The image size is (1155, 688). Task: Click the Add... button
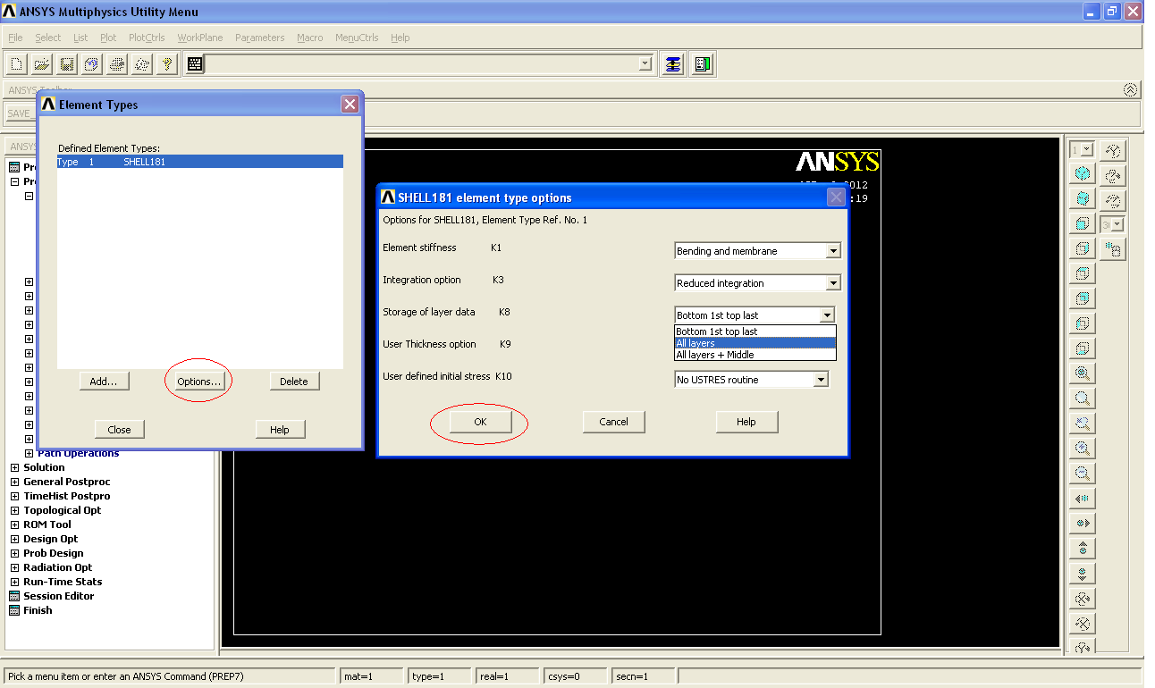[x=104, y=382]
